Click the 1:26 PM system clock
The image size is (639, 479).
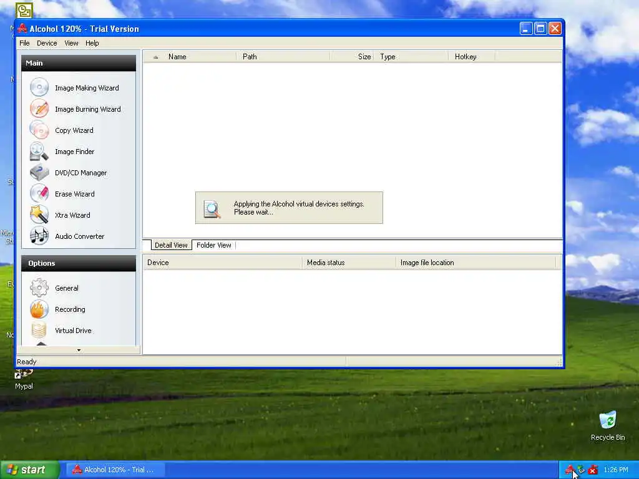616,470
